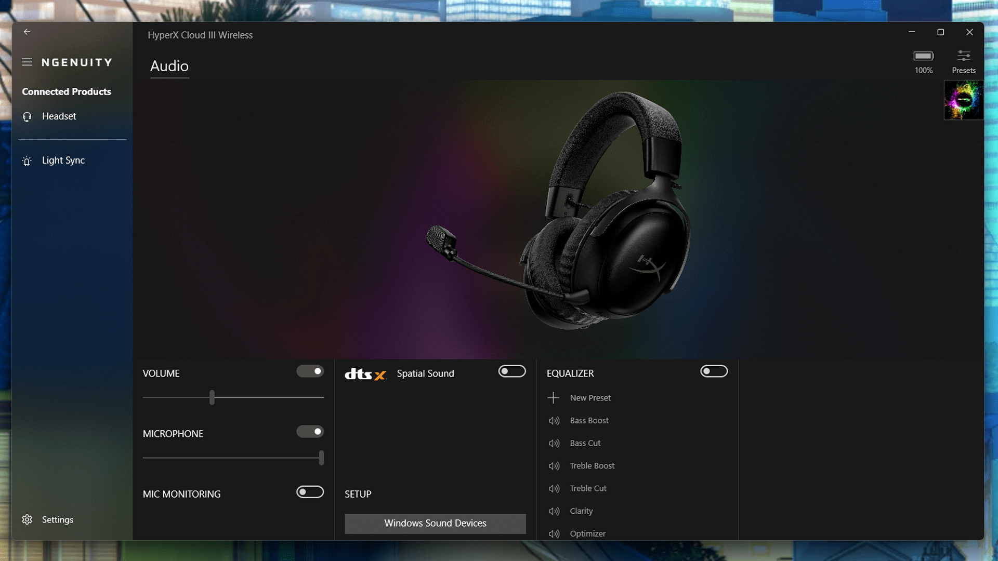The height and width of the screenshot is (561, 998).
Task: Click the volume slider handle
Action: [212, 397]
